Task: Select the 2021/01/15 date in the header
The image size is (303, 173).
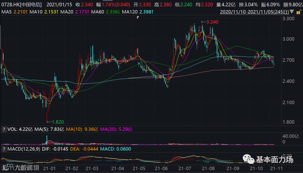Action: point(59,4)
